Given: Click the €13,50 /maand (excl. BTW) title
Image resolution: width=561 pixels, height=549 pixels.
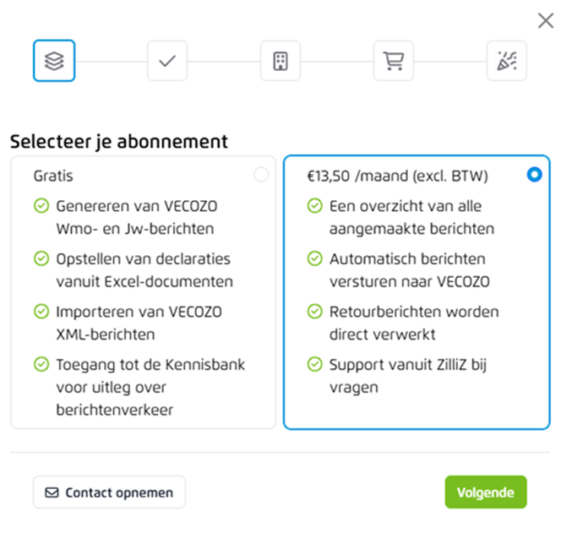Looking at the screenshot, I should tap(397, 177).
